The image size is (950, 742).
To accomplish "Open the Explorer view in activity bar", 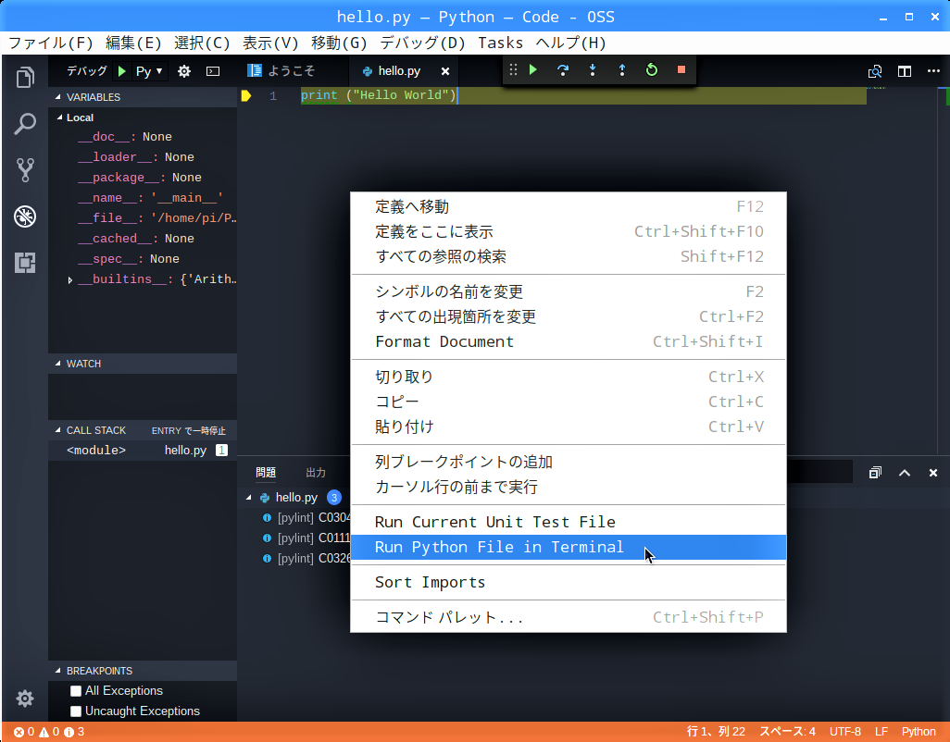I will 25,78.
